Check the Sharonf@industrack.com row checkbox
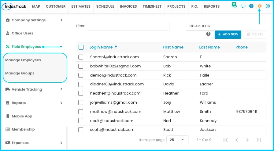Viewport: 274px width, 151px height. coord(81,57)
